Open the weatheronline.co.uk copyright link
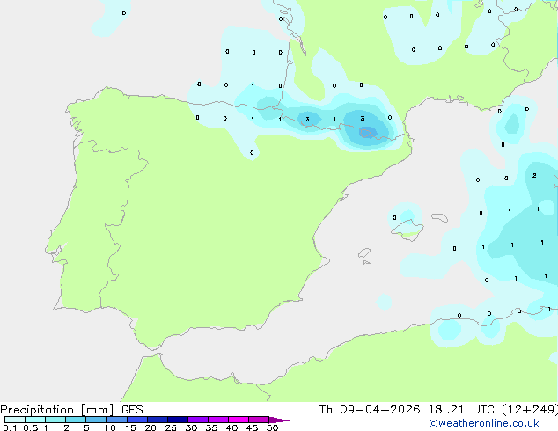This screenshot has height=431, width=558. [483, 423]
